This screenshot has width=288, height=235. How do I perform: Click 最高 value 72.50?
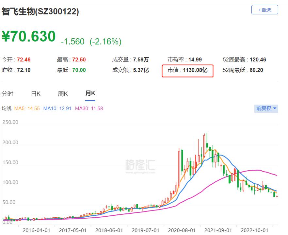(x=79, y=59)
